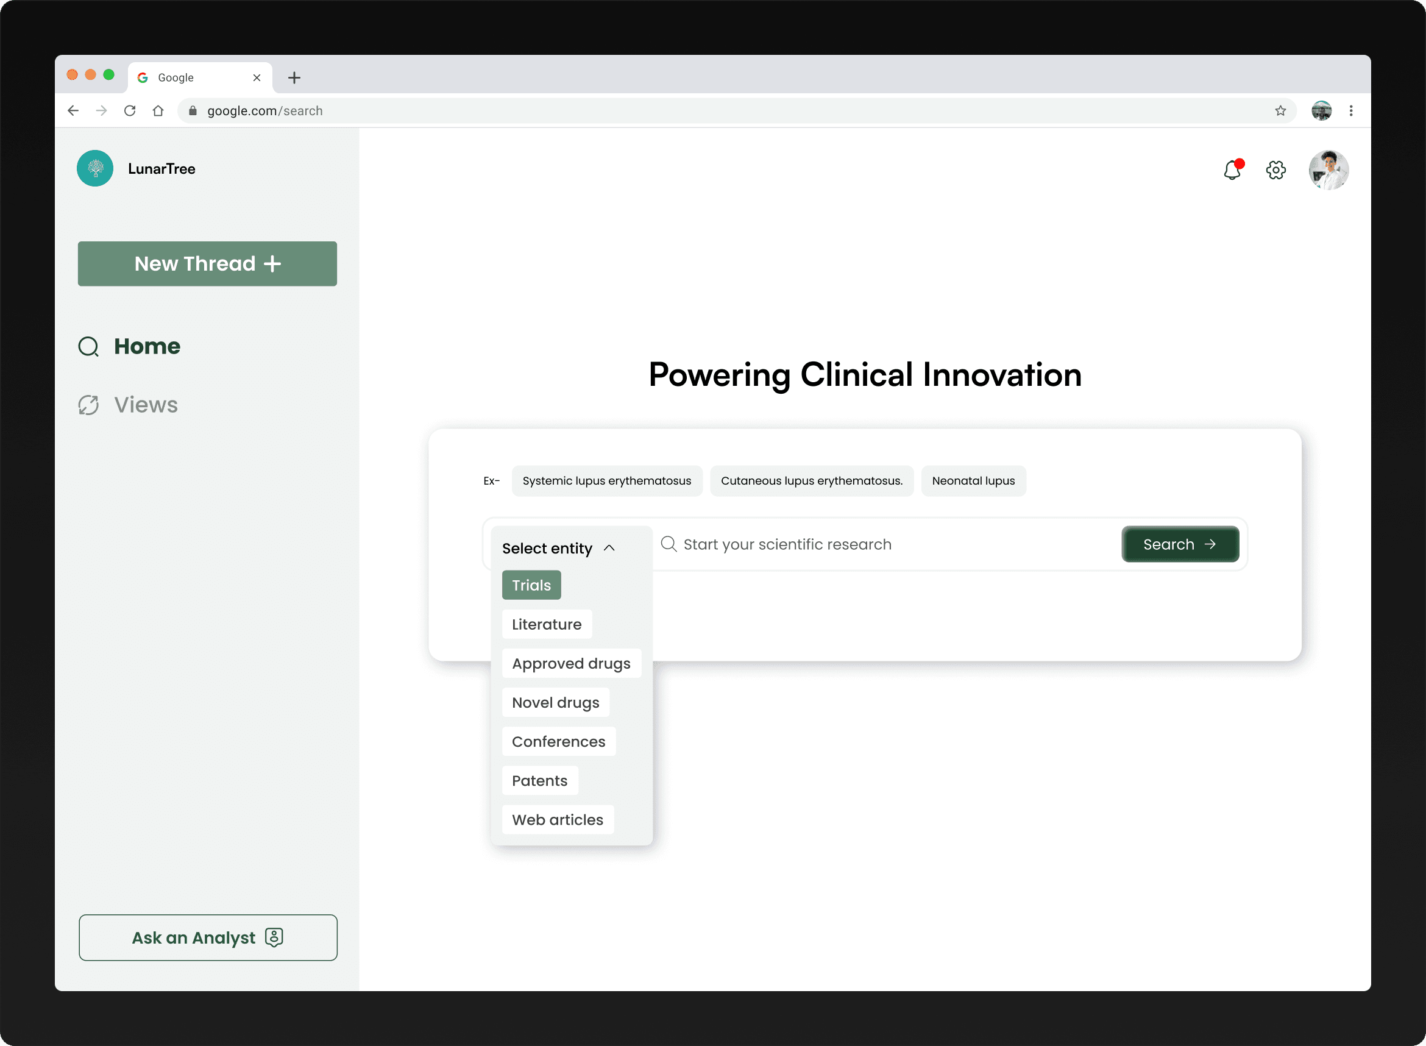1426x1046 pixels.
Task: Click Ask an Analyst button
Action: [x=208, y=937]
